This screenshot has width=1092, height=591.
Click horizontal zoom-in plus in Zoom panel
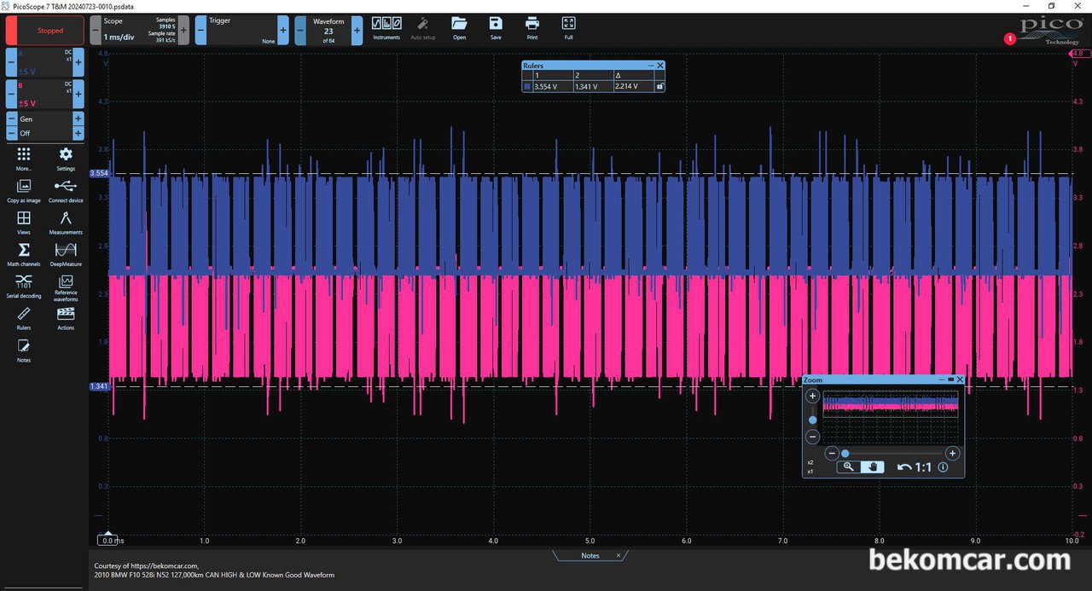[953, 454]
